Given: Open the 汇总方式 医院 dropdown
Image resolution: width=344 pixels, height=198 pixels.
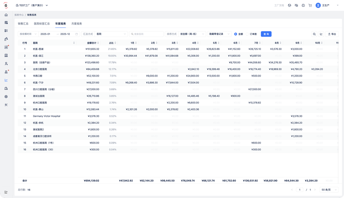Looking at the screenshot, I should point(111,34).
